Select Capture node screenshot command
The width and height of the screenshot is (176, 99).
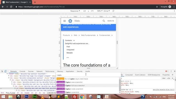[x=88, y=89]
